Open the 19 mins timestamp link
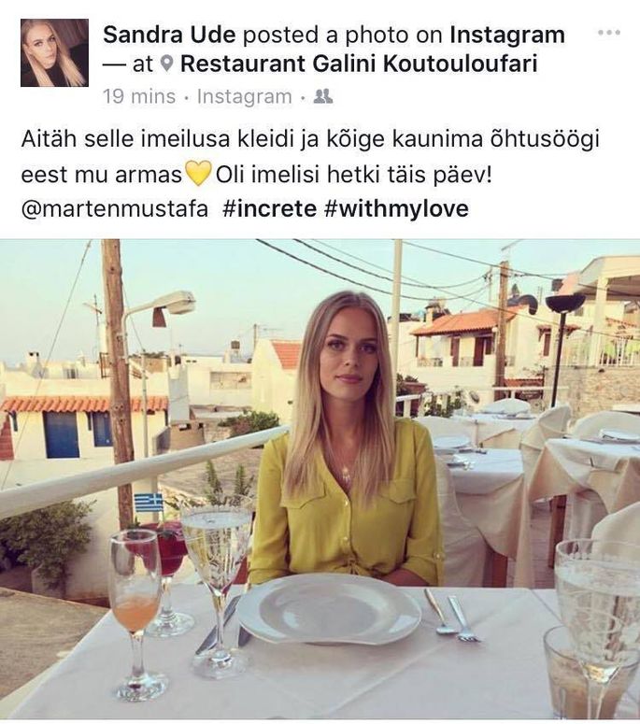640x724 pixels. click(x=139, y=97)
